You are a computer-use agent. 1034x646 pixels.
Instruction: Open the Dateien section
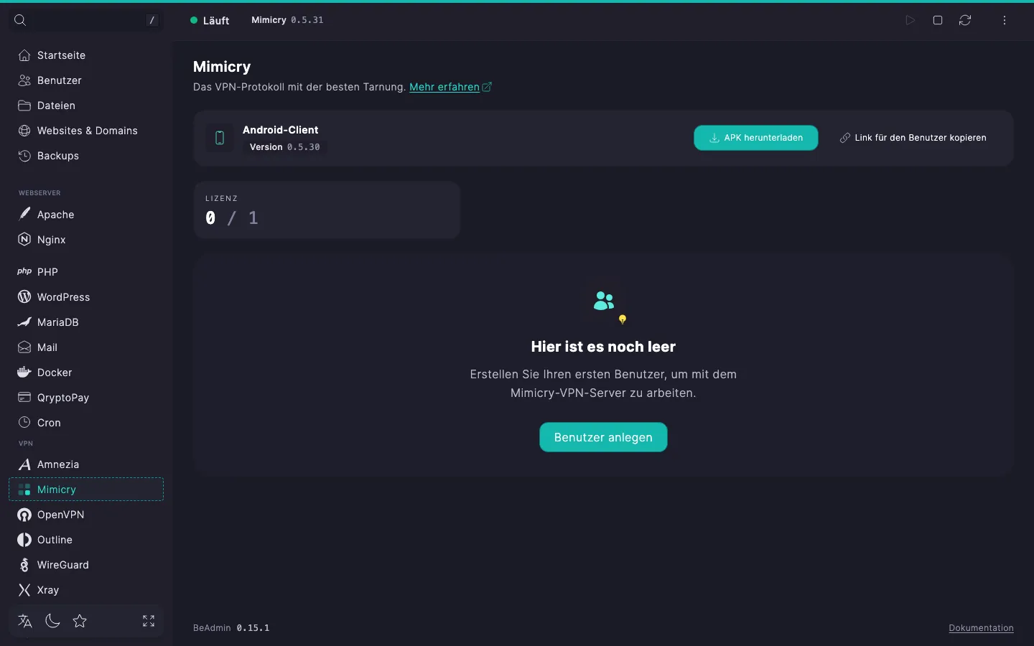click(86, 106)
